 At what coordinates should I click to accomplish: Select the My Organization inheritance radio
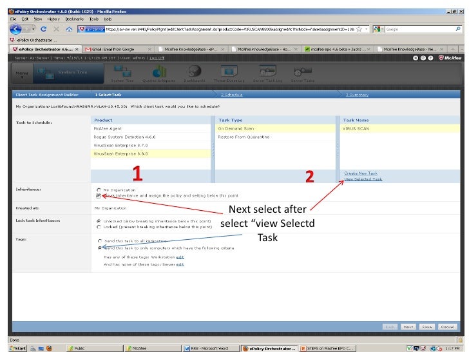click(99, 190)
